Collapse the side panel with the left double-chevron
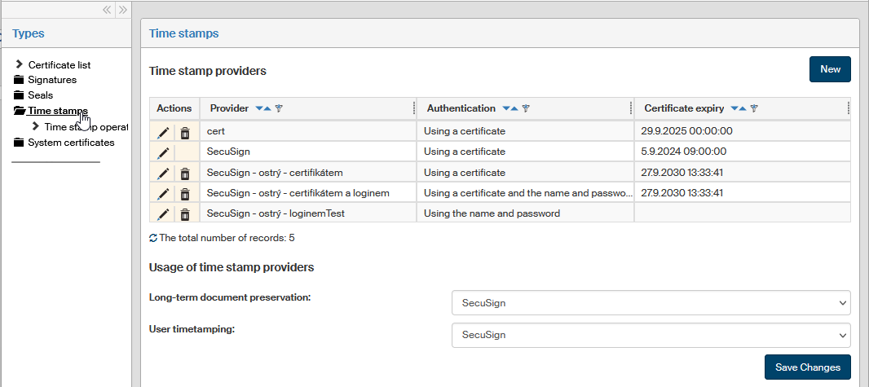 tap(106, 10)
